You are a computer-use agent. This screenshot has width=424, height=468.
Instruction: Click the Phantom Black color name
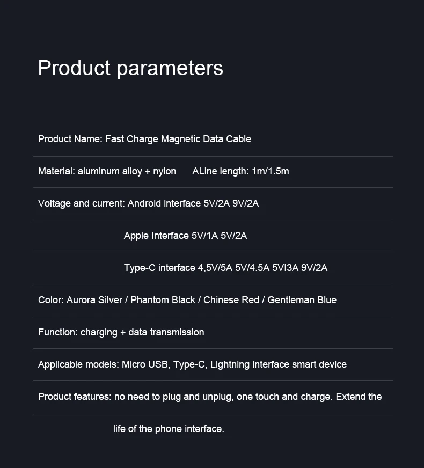(163, 300)
